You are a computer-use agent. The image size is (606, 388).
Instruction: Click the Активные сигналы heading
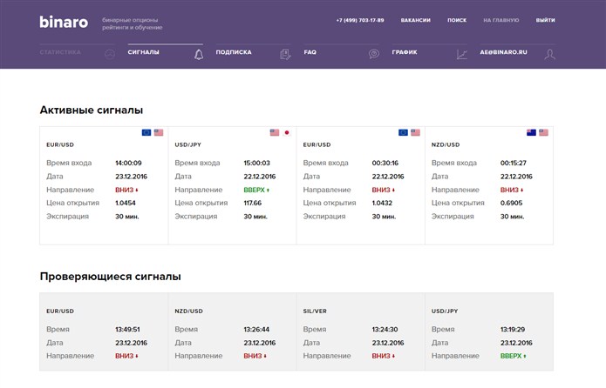[x=92, y=110]
